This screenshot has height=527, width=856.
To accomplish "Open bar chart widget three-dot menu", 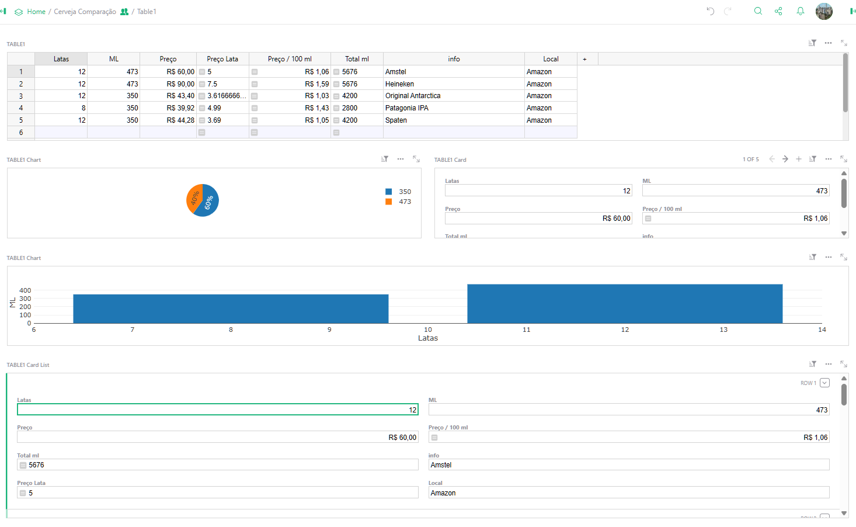I will tap(828, 257).
